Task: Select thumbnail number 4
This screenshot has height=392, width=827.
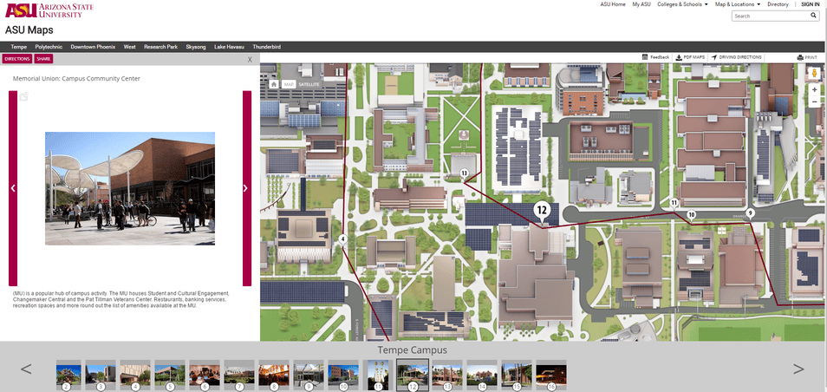Action: point(135,376)
